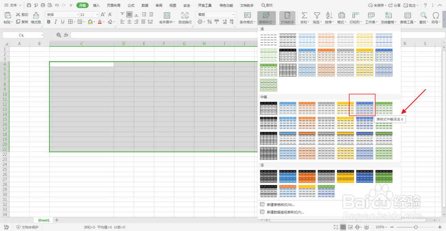This screenshot has width=446, height=231.
Task: Click the Paste (粘贴) clipboard icon
Action: pyautogui.click(x=8, y=15)
